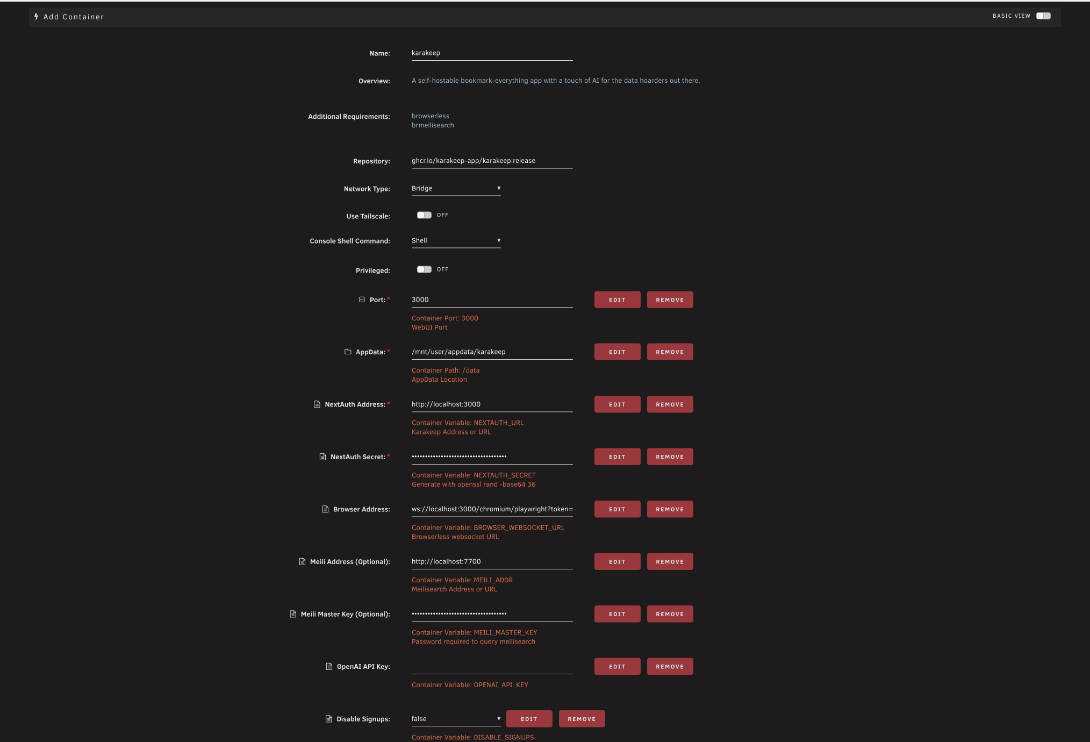Edit the Meili Address variable
The width and height of the screenshot is (1090, 742).
(x=617, y=562)
